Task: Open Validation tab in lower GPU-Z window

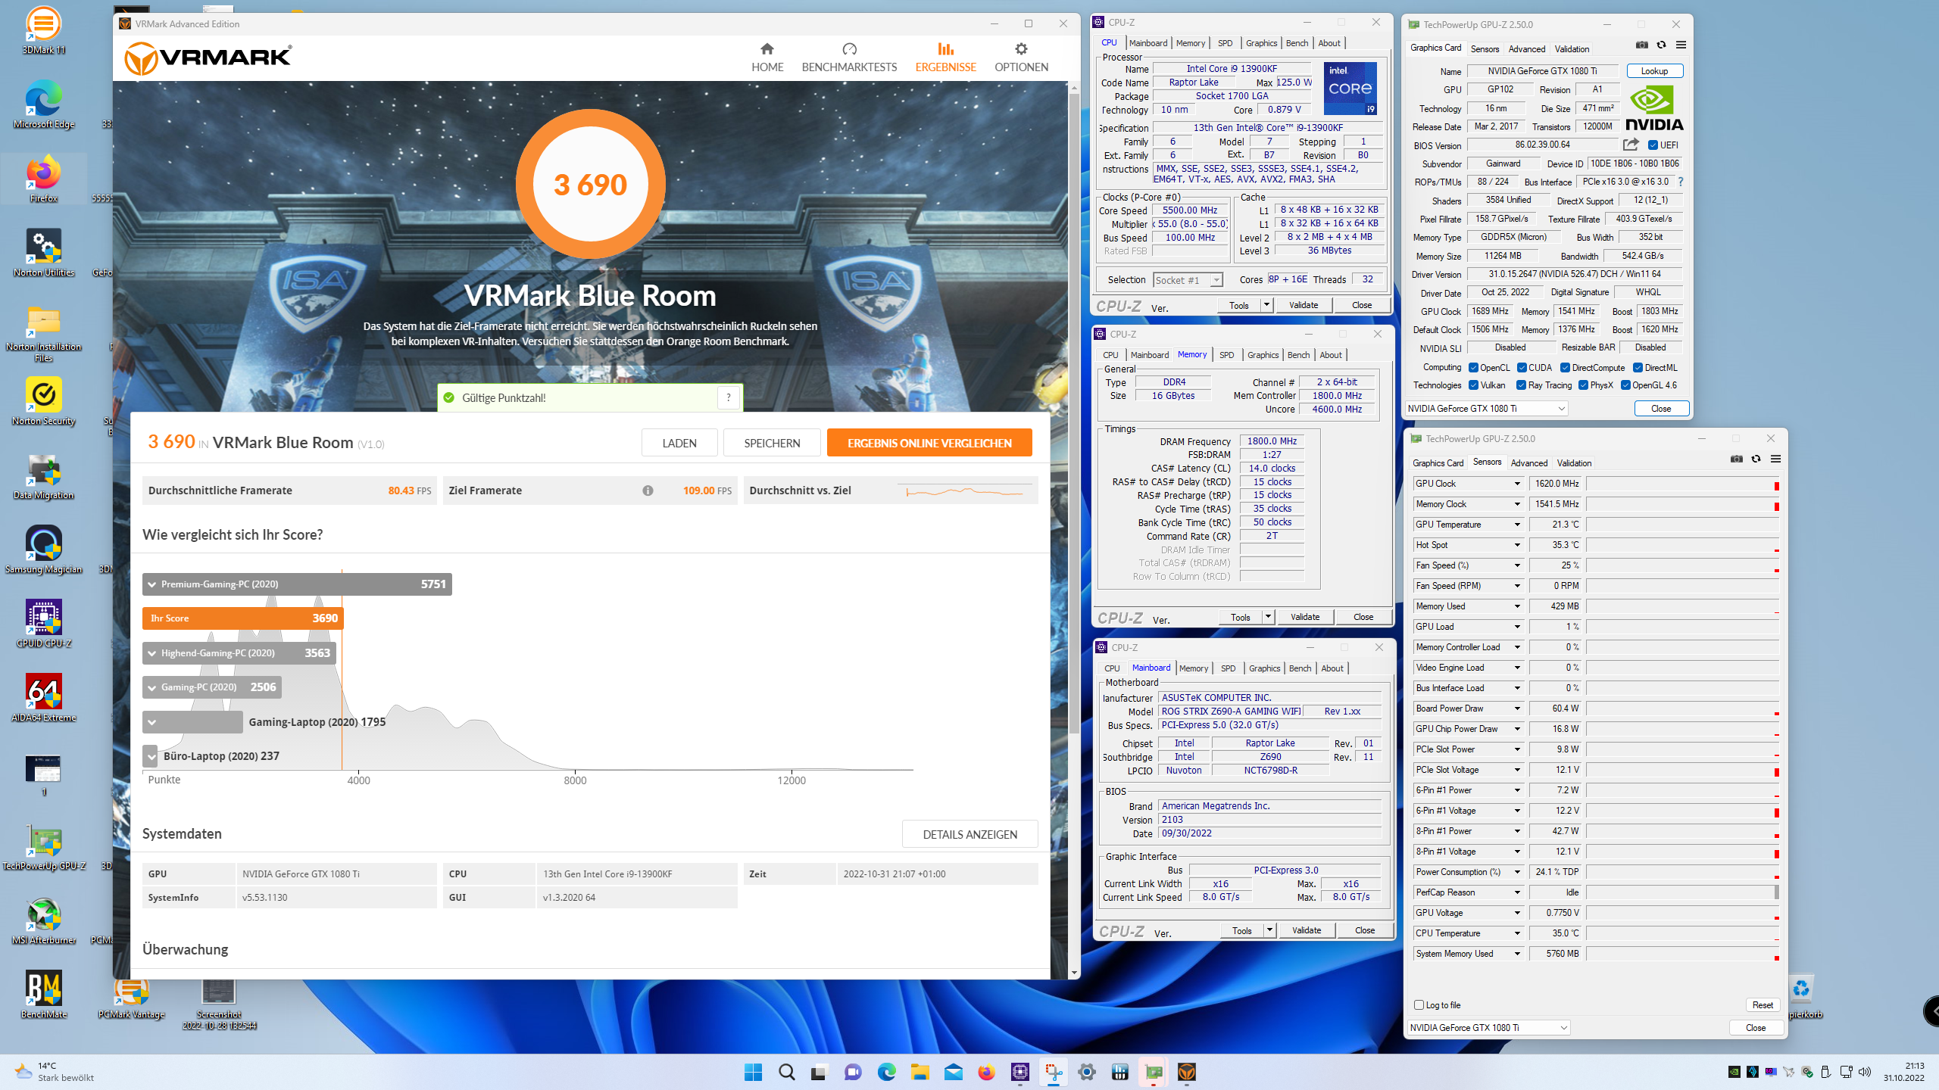Action: 1574,463
